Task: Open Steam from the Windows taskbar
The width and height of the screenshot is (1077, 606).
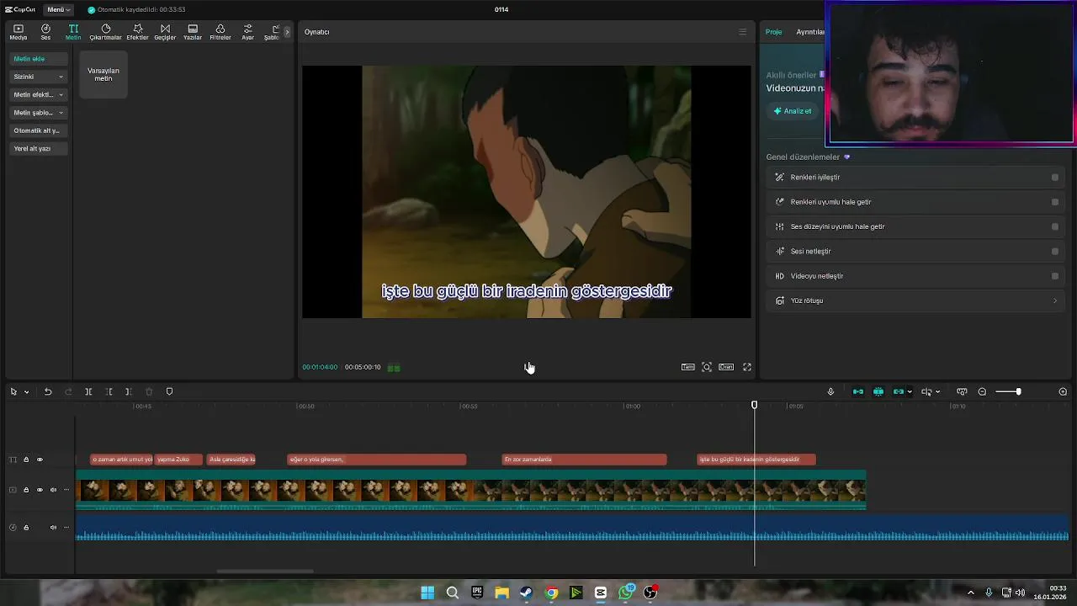Action: click(x=526, y=593)
